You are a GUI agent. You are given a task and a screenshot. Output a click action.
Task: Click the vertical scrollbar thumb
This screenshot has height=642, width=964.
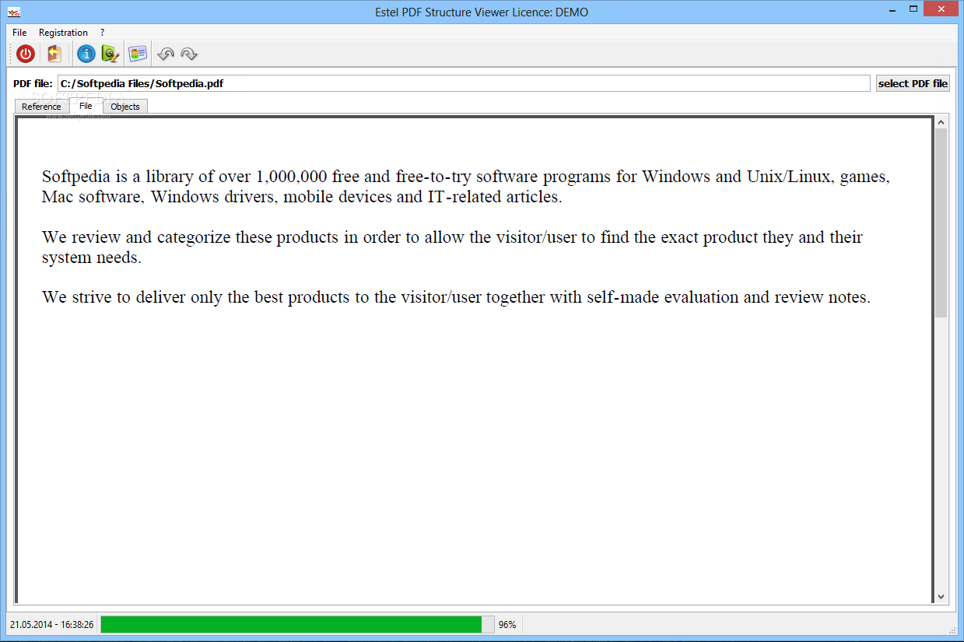click(941, 223)
